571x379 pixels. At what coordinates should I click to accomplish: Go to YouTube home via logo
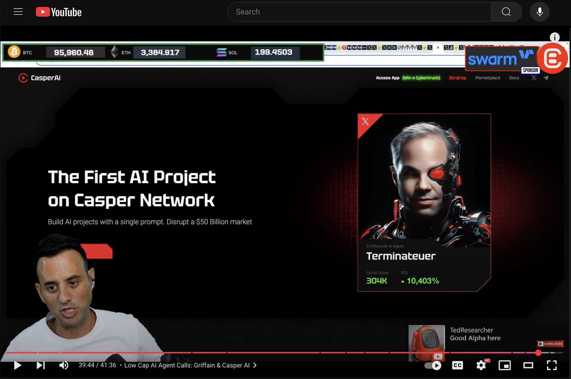(x=59, y=12)
